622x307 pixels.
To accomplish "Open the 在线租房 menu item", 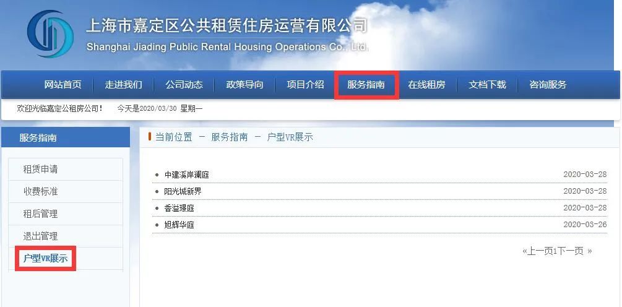I will pyautogui.click(x=426, y=84).
